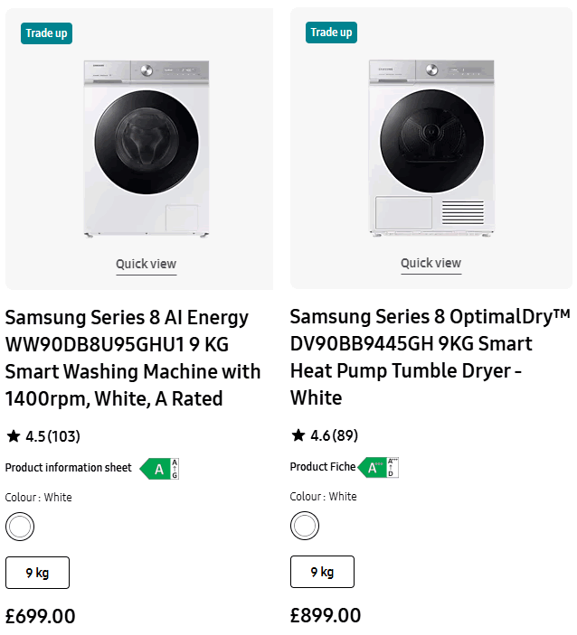Image resolution: width=577 pixels, height=635 pixels.
Task: Choose the 9 kg option for the tumble dryer
Action: [x=322, y=572]
